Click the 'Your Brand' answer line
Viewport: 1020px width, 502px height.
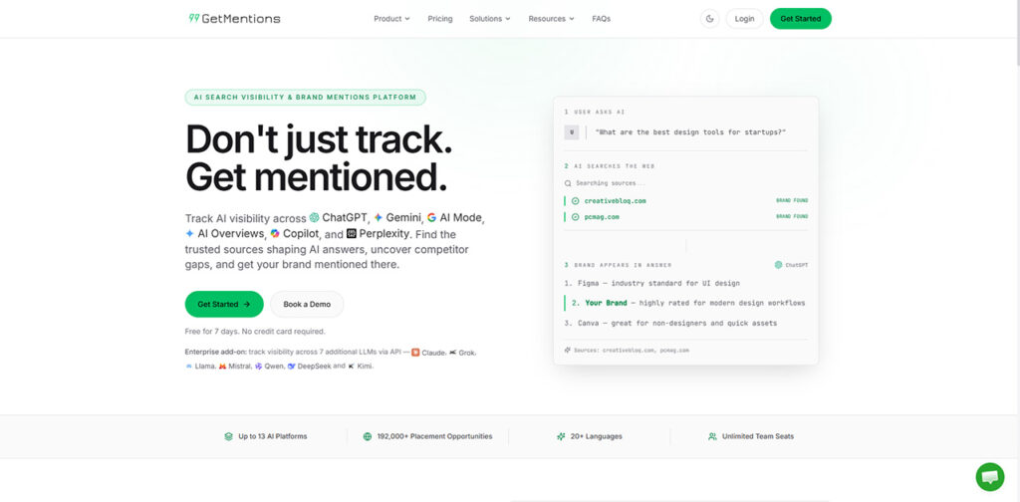685,303
